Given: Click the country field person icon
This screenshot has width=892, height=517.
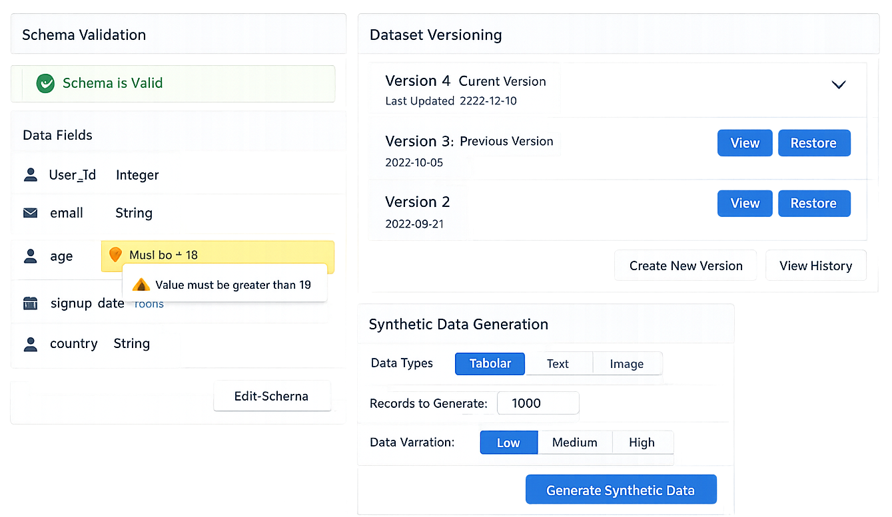Looking at the screenshot, I should (31, 344).
